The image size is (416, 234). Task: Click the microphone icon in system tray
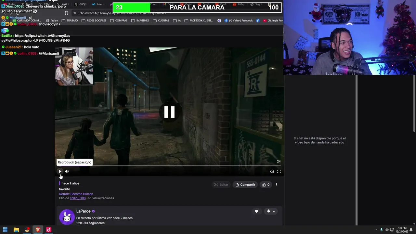(382, 230)
